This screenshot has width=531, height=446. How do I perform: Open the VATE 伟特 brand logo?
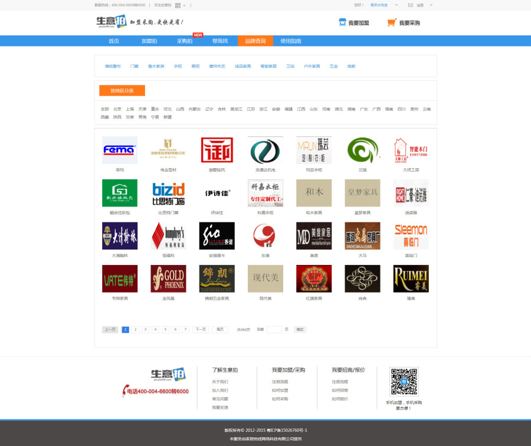[120, 278]
